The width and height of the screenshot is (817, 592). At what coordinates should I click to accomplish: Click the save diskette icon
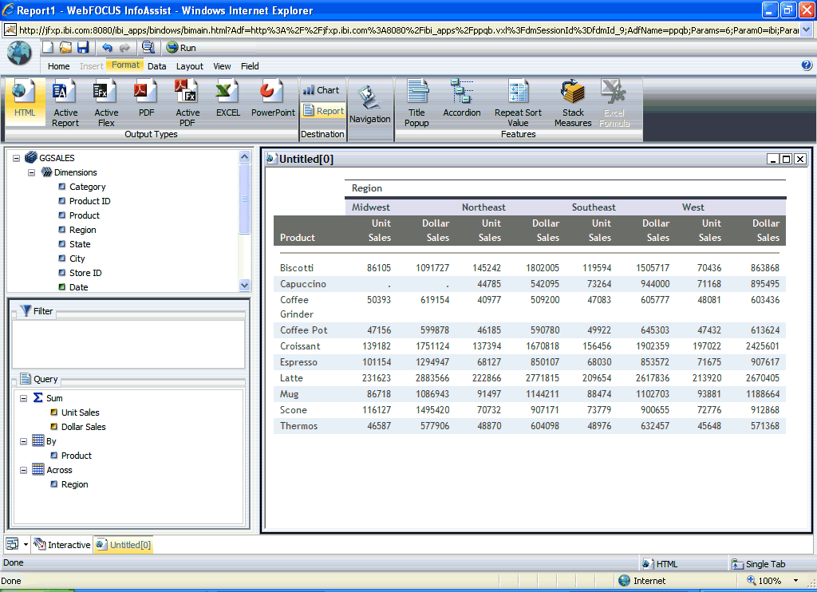pyautogui.click(x=83, y=47)
